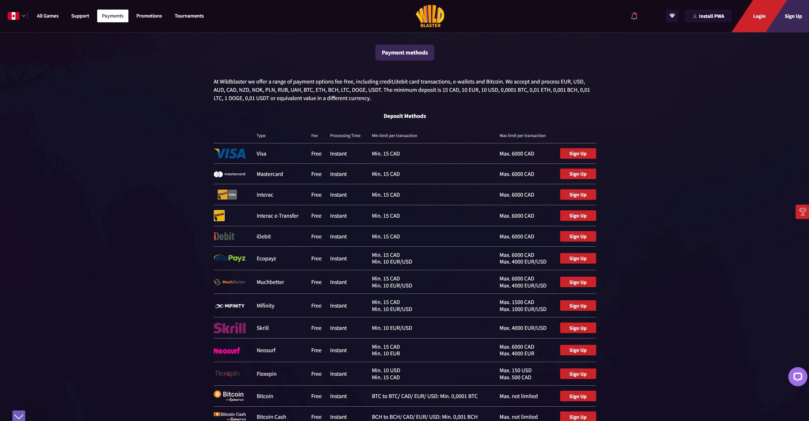Open the All Games menu

48,16
